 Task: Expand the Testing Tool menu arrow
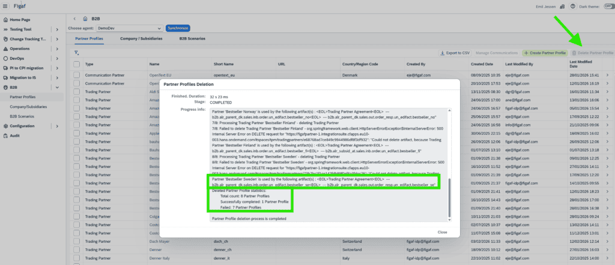point(57,29)
